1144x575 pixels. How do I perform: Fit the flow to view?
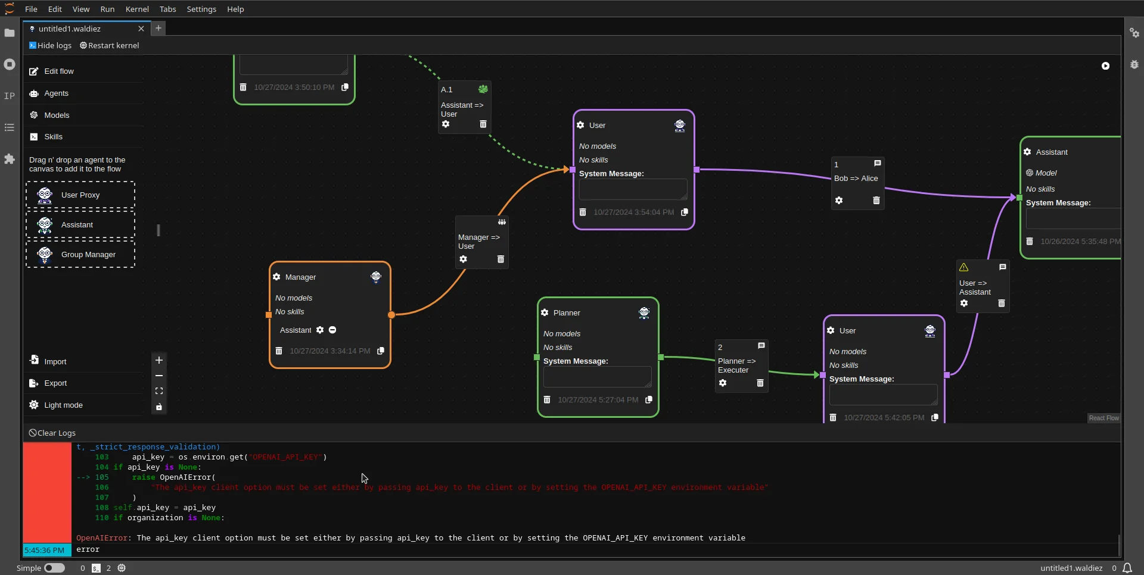click(159, 391)
